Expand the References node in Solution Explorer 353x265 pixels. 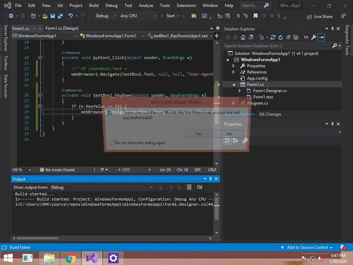pos(233,72)
